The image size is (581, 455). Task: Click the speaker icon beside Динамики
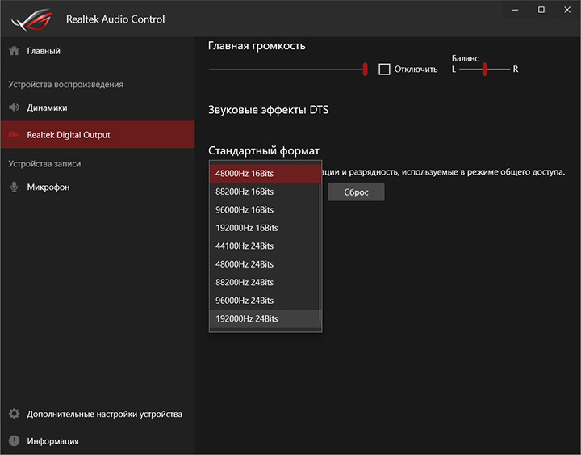[x=14, y=107]
